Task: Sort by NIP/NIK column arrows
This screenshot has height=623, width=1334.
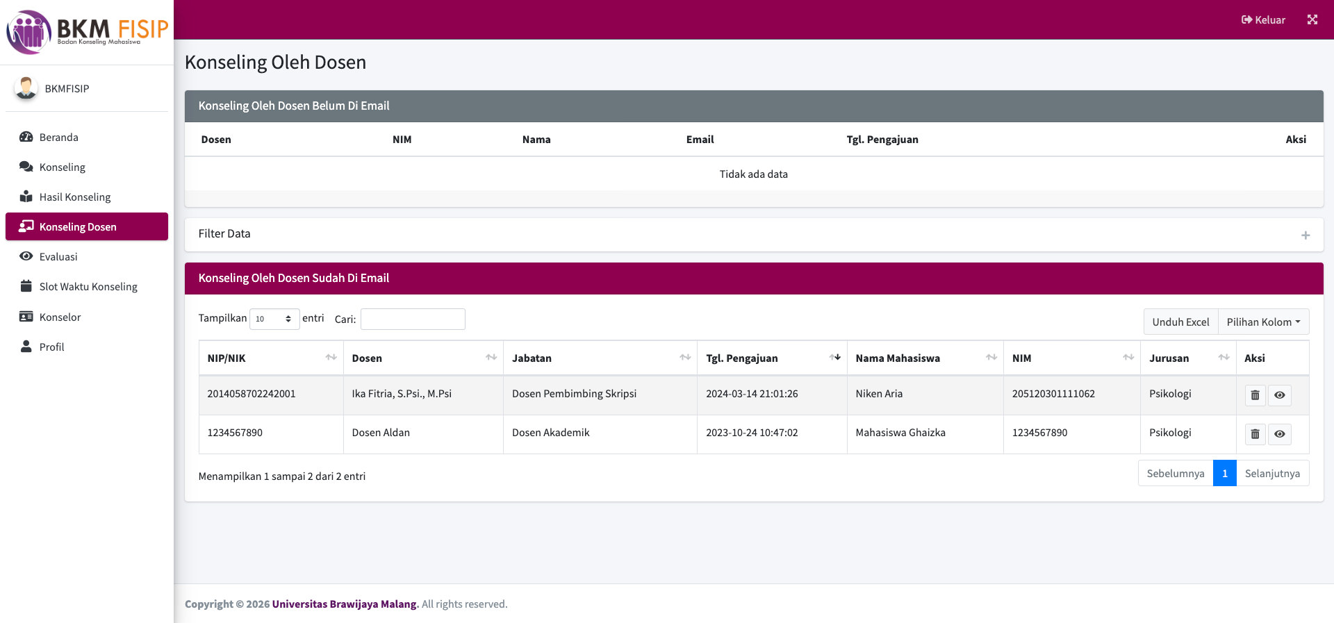Action: [331, 358]
